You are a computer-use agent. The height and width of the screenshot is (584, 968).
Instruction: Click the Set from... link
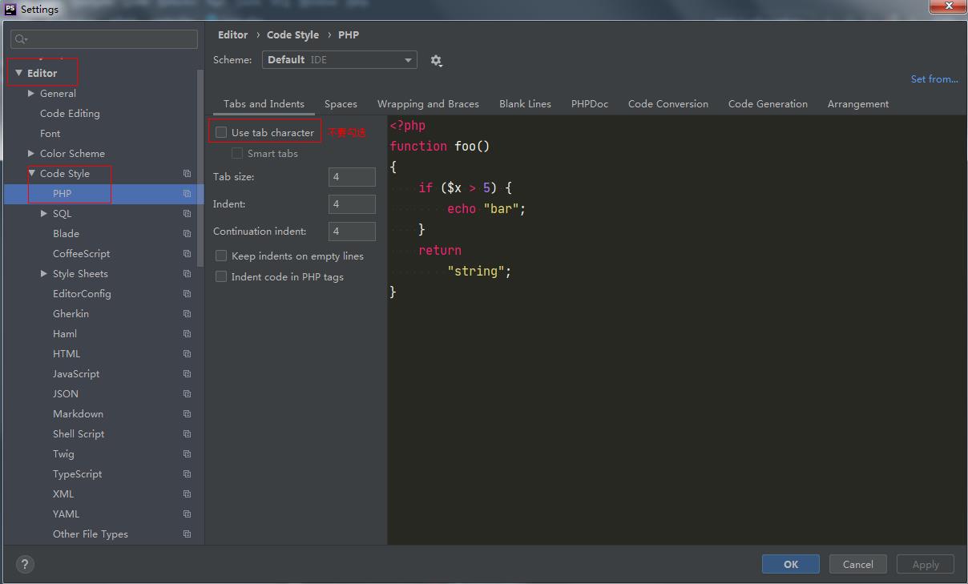click(934, 79)
